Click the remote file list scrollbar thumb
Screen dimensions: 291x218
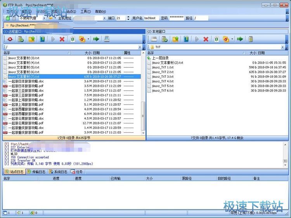pyautogui.click(x=143, y=116)
